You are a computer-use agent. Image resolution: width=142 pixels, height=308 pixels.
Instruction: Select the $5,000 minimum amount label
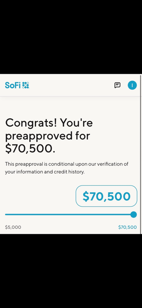click(13, 227)
